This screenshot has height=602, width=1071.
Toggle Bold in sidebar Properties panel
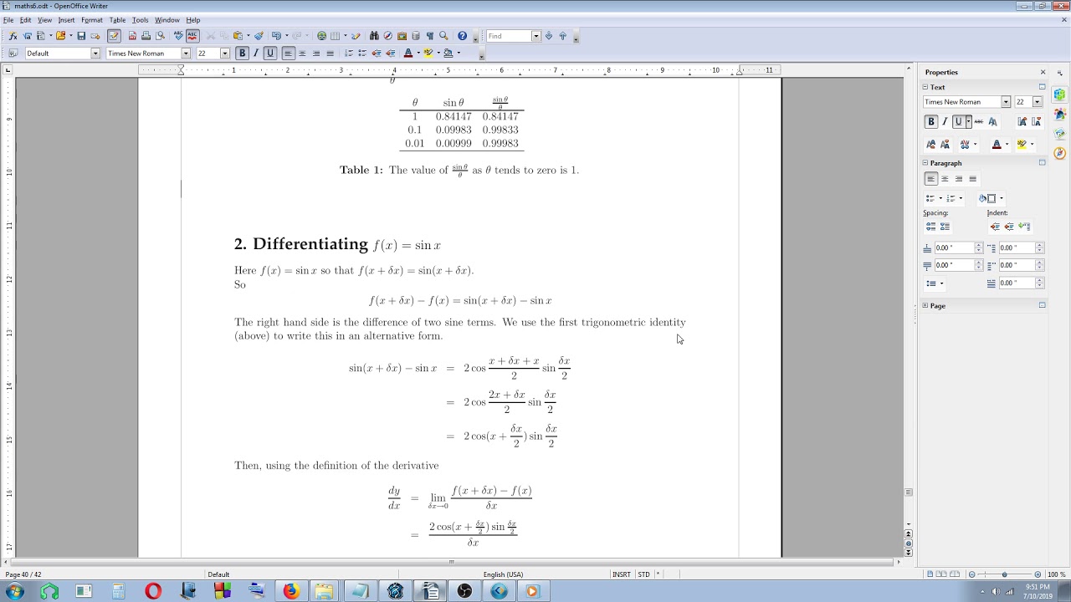930,122
